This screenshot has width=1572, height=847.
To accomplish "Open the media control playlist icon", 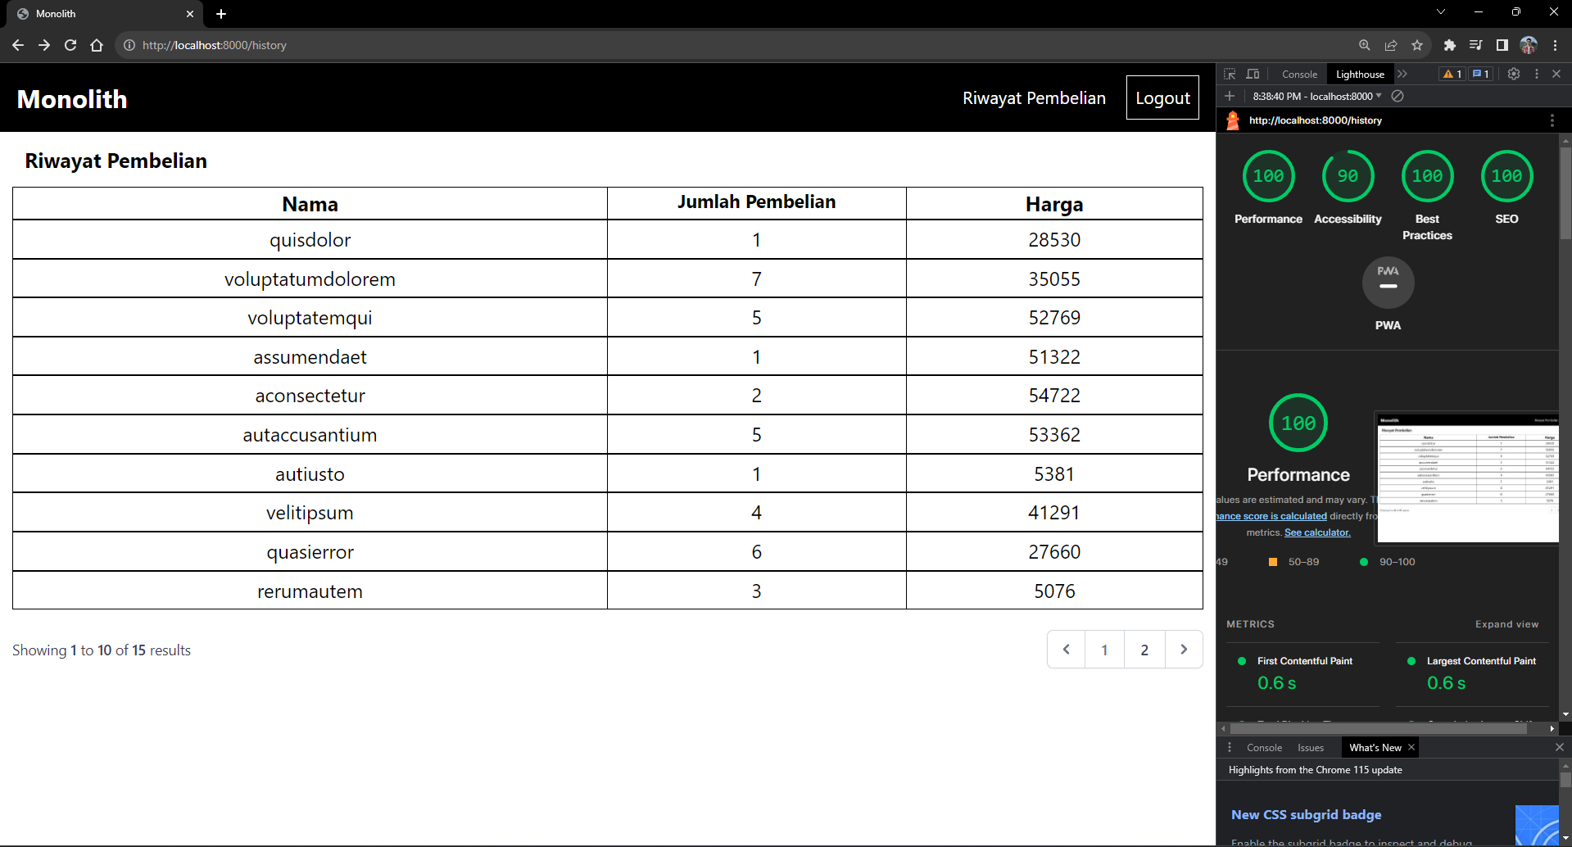I will (x=1475, y=45).
